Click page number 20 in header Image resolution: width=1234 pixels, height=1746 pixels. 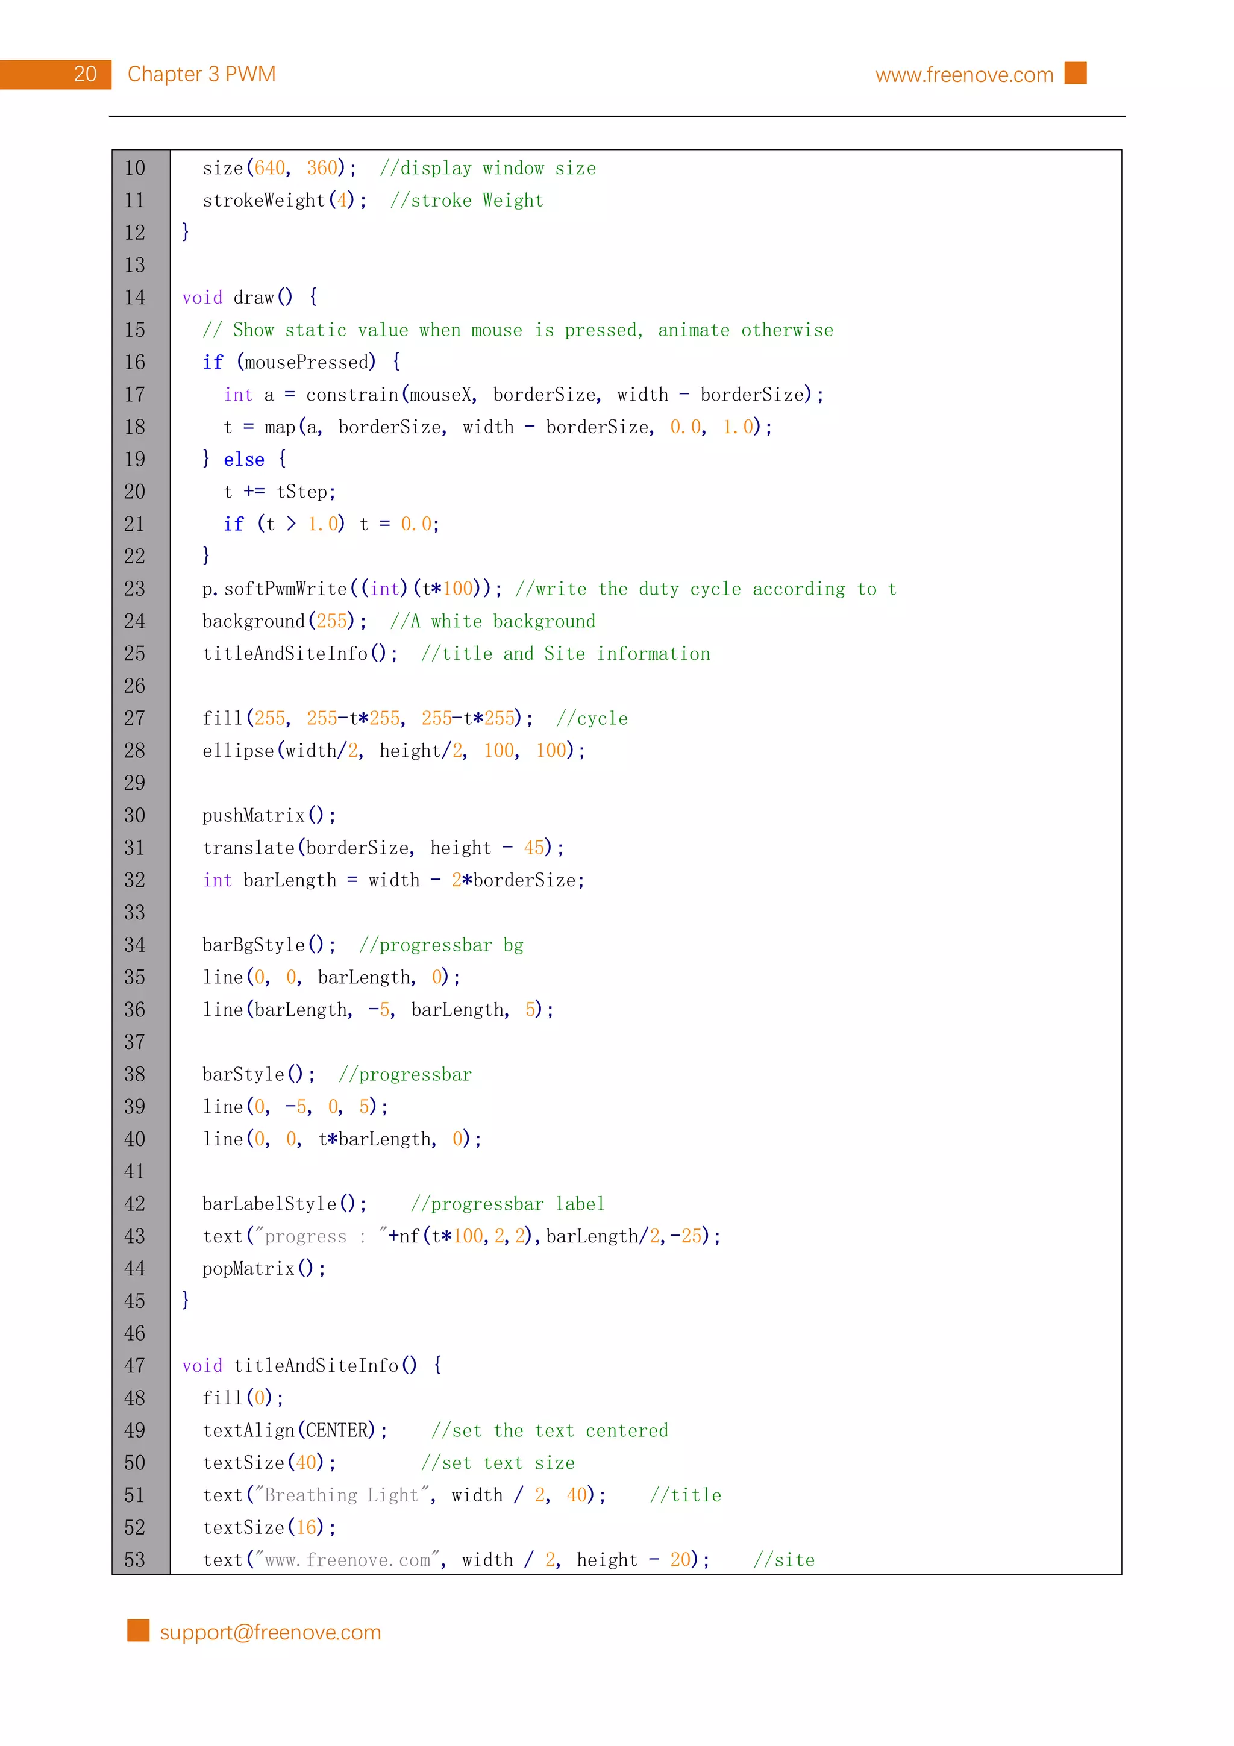point(85,74)
